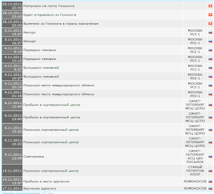Viewport: 214px width, 194px height.
Task: Click Russian flag in 6.11.2011 16:22 row
Action: (210, 142)
